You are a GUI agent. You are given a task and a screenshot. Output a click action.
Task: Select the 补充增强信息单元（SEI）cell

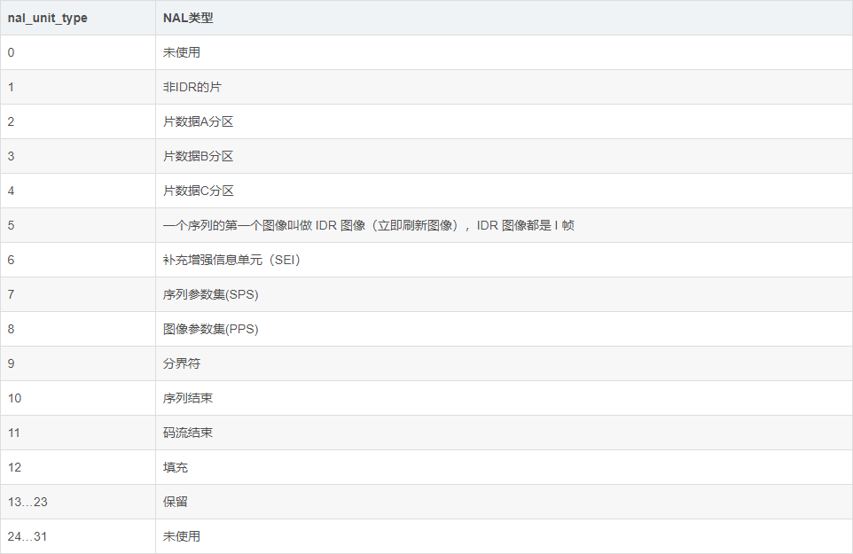505,260
